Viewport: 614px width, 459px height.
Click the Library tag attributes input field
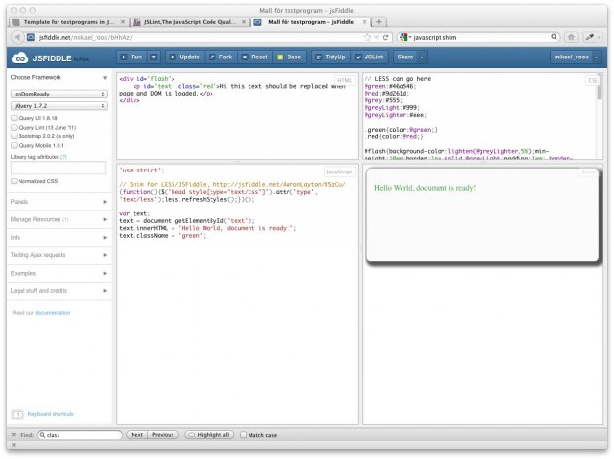point(58,168)
